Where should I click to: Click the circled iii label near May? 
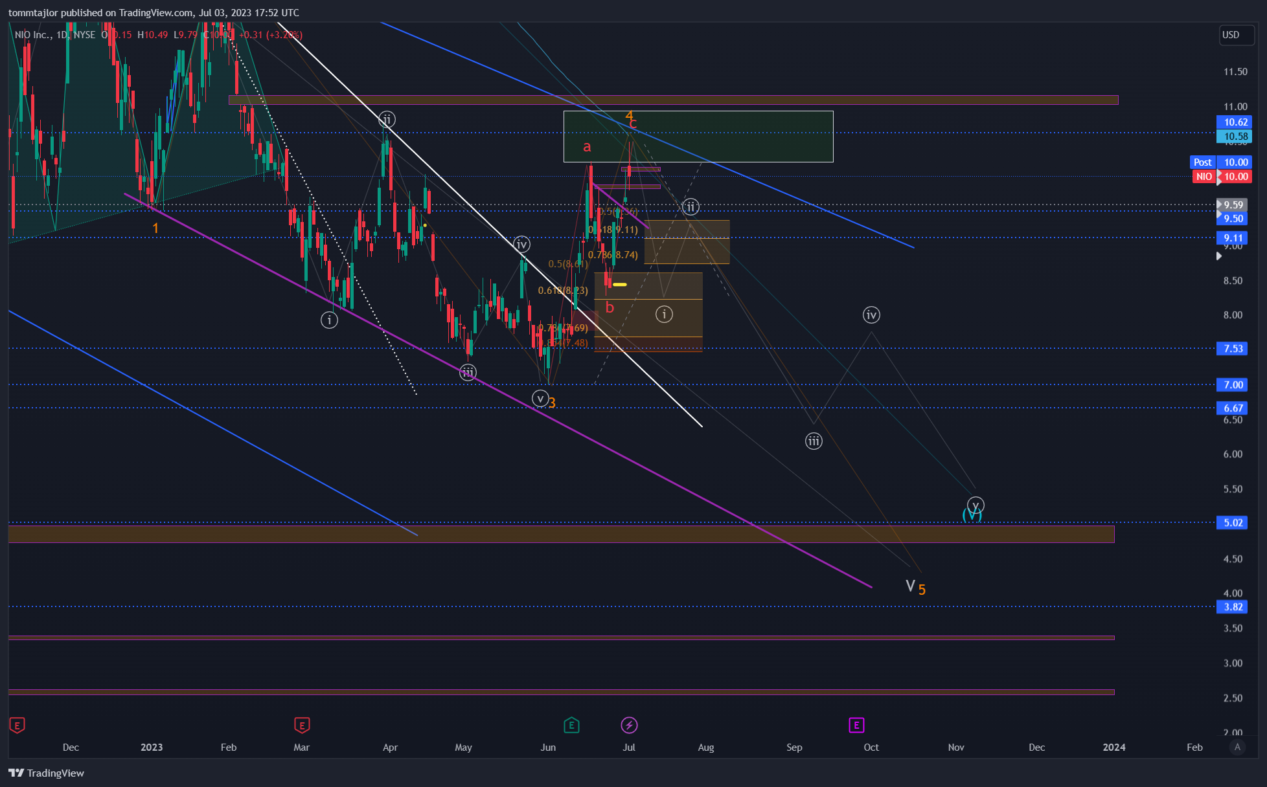click(468, 373)
